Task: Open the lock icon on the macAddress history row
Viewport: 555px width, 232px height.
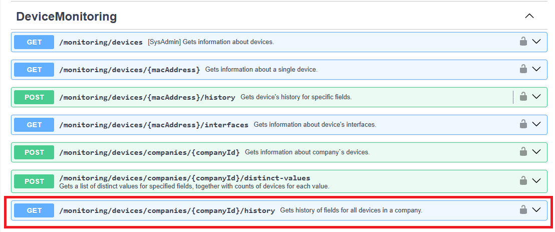Action: [x=523, y=97]
